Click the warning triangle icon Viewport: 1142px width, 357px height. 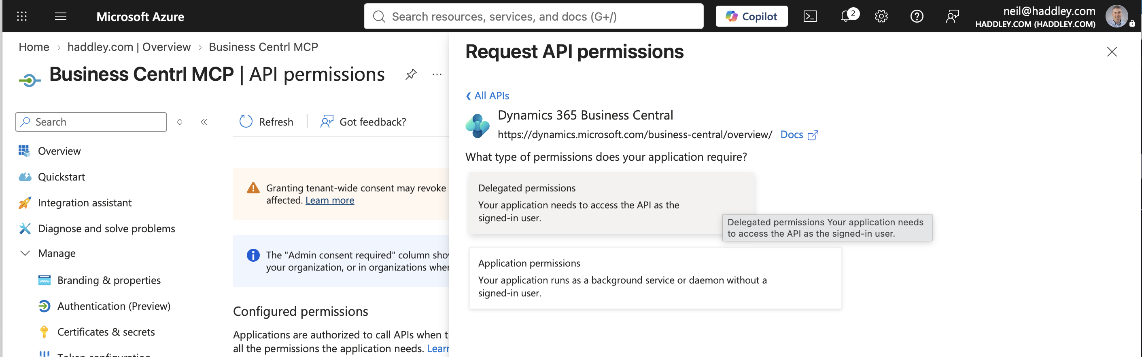(253, 187)
